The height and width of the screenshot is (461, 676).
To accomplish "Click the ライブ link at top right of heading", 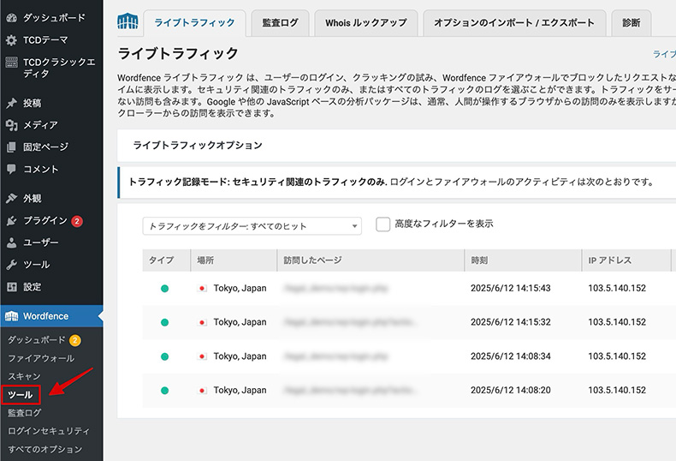I will click(x=664, y=54).
